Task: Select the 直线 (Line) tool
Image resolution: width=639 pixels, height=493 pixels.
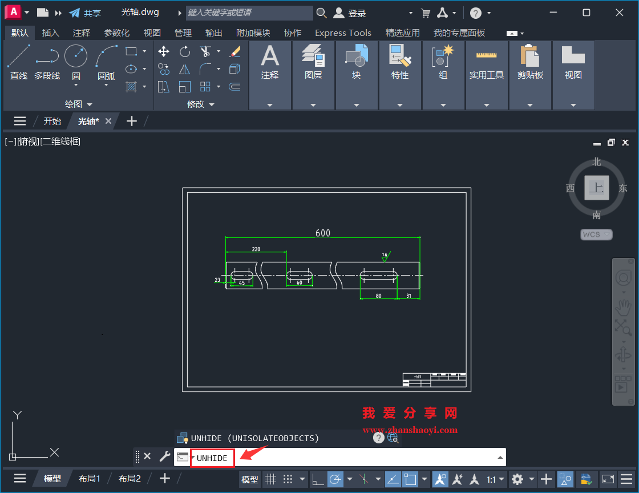Action: pos(18,60)
